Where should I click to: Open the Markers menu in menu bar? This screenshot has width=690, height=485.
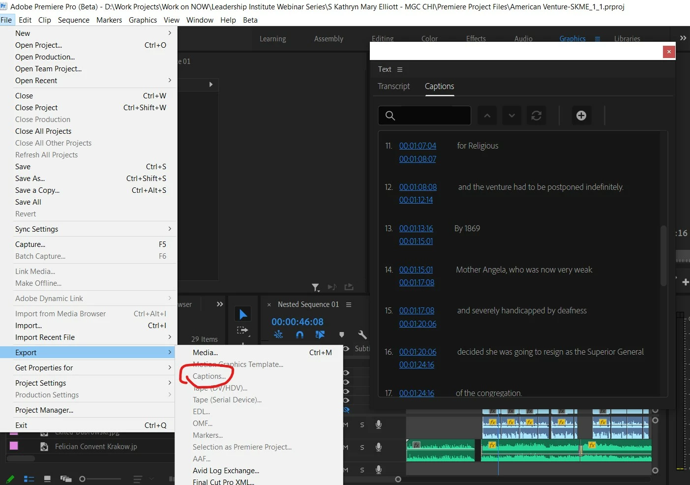point(109,20)
